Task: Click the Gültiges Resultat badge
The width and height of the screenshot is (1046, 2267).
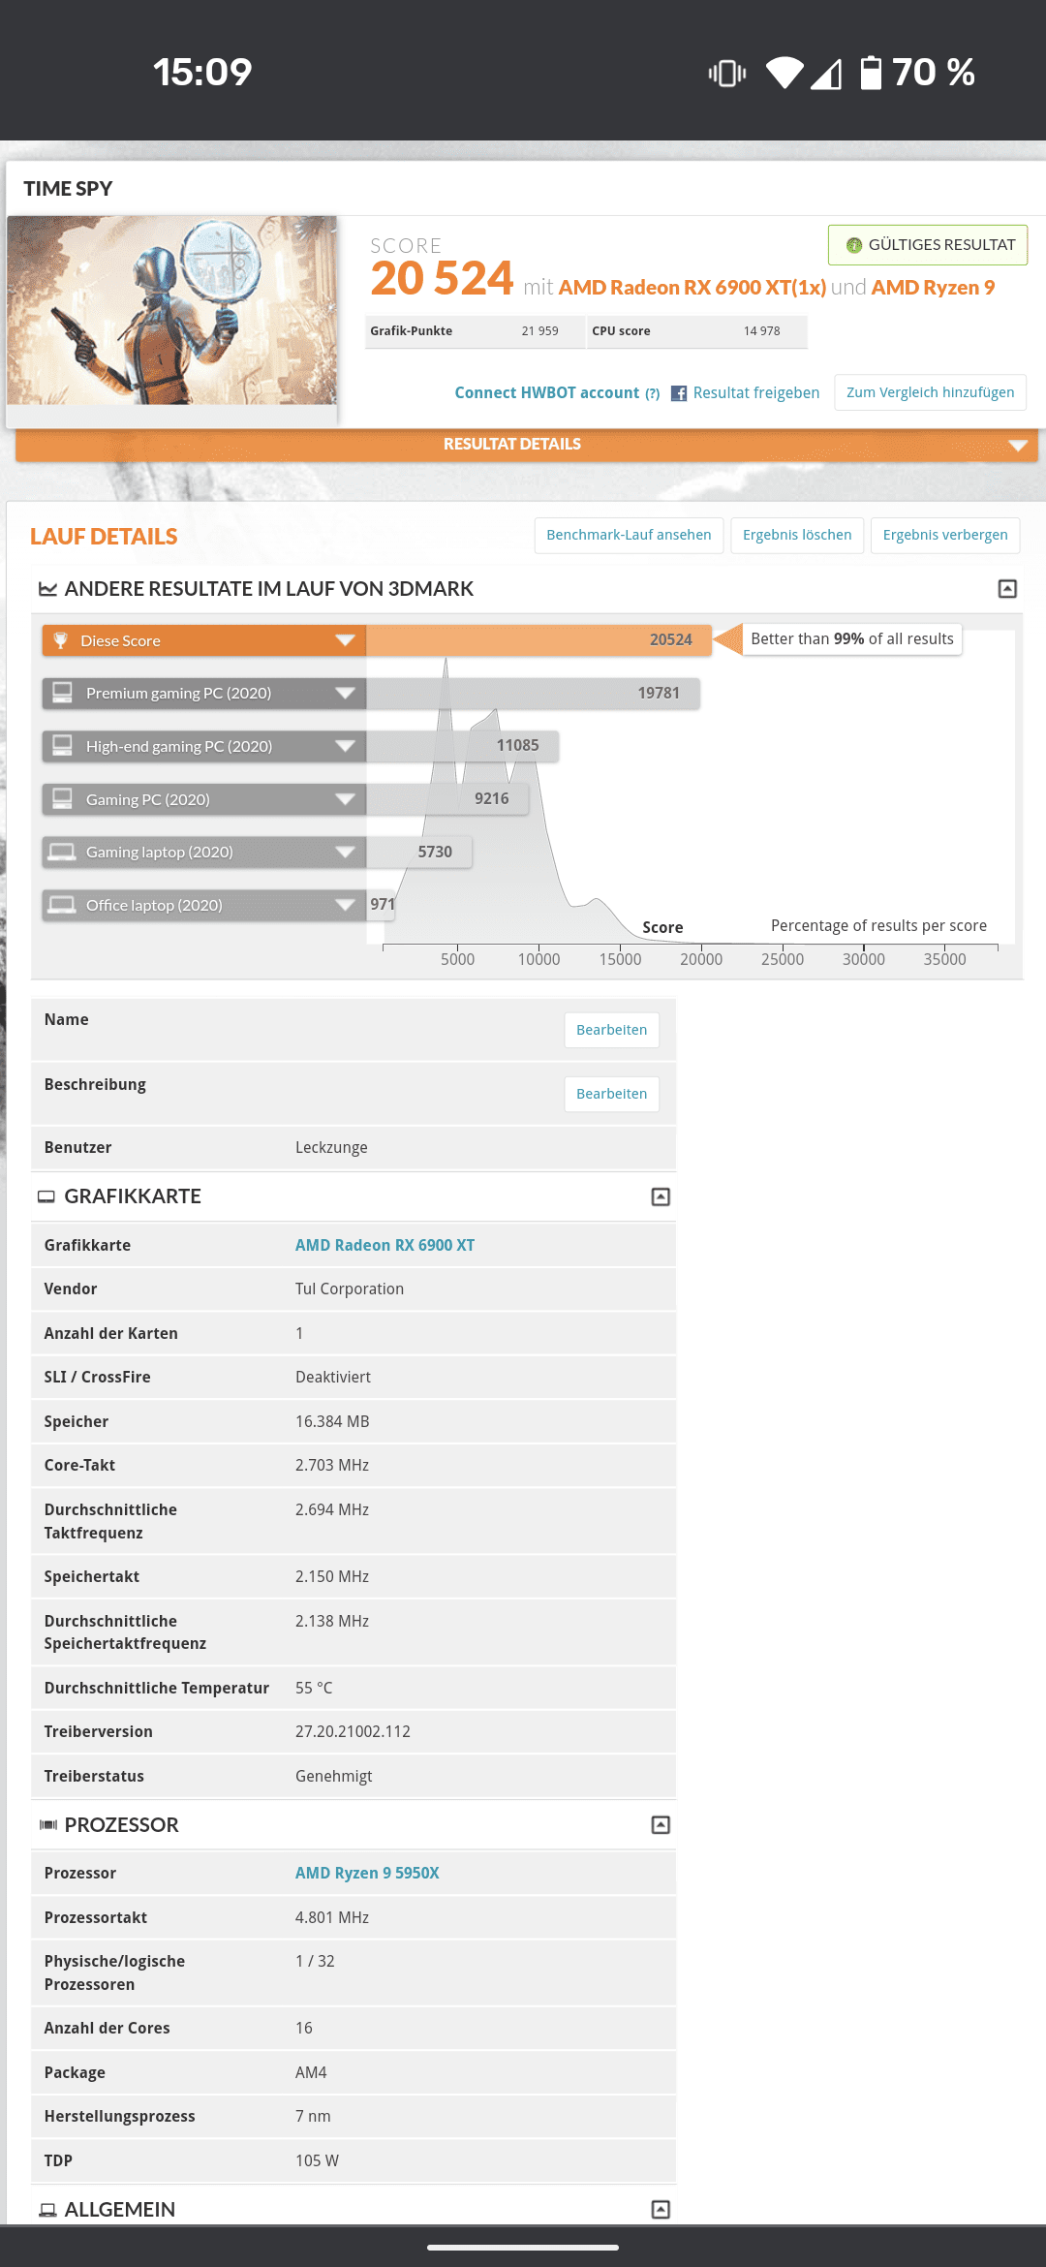Action: pos(928,245)
